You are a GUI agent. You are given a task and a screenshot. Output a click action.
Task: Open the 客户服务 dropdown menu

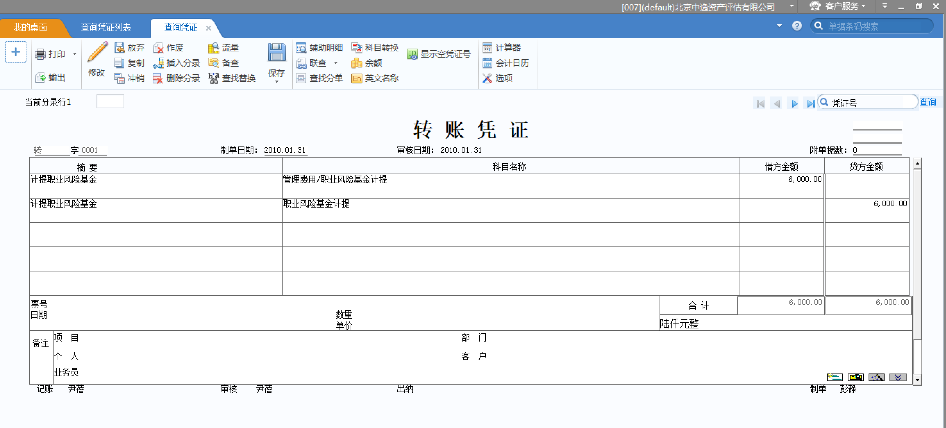(x=842, y=6)
